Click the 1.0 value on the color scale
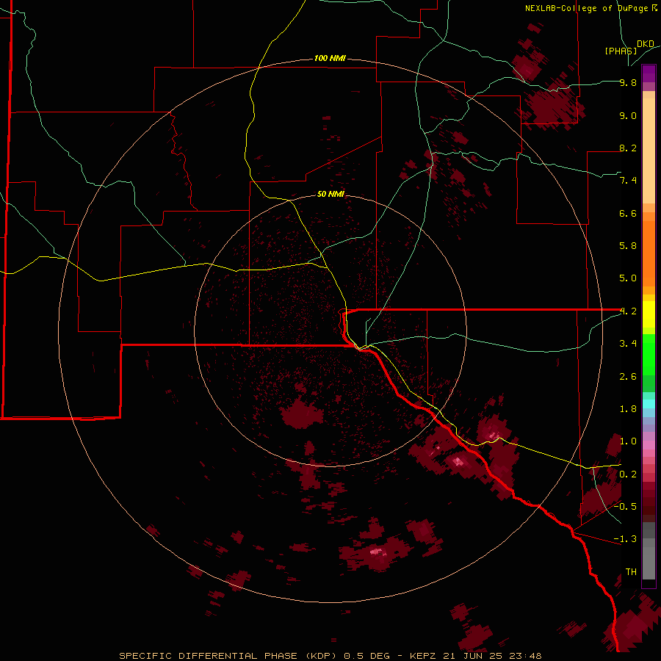The height and width of the screenshot is (661, 661). pos(628,441)
